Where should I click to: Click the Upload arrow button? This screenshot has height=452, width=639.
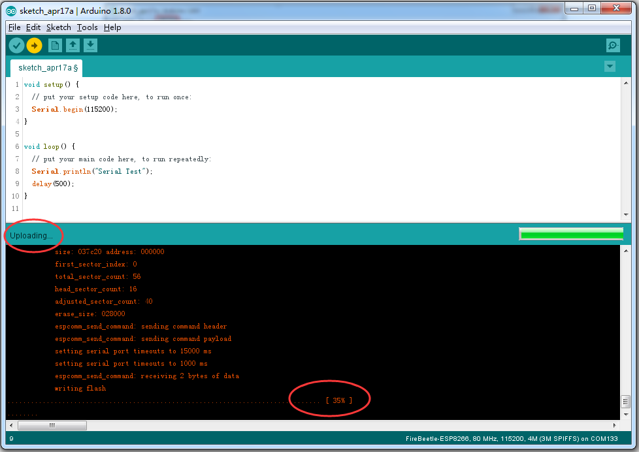coord(34,46)
